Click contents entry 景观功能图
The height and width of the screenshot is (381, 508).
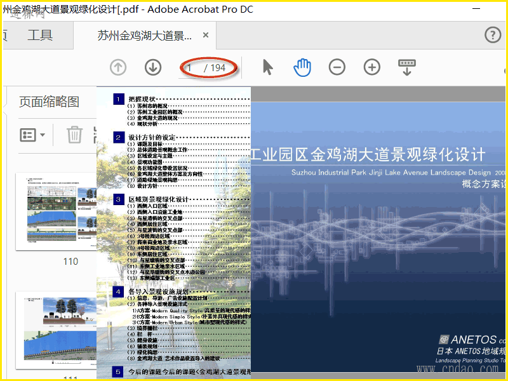pyautogui.click(x=150, y=162)
